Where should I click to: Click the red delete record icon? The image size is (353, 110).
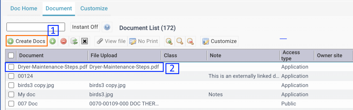point(63,41)
